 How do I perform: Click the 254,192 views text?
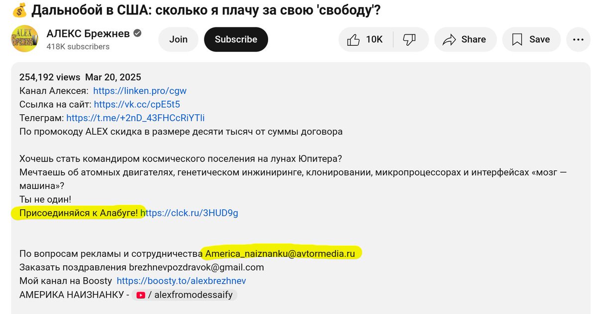pyautogui.click(x=50, y=77)
